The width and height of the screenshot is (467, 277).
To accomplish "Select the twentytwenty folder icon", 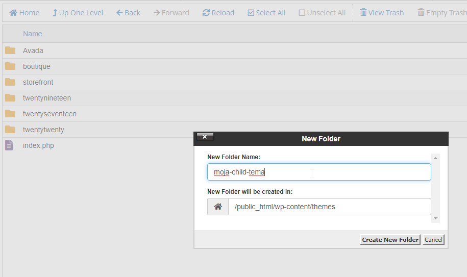I will (x=10, y=130).
